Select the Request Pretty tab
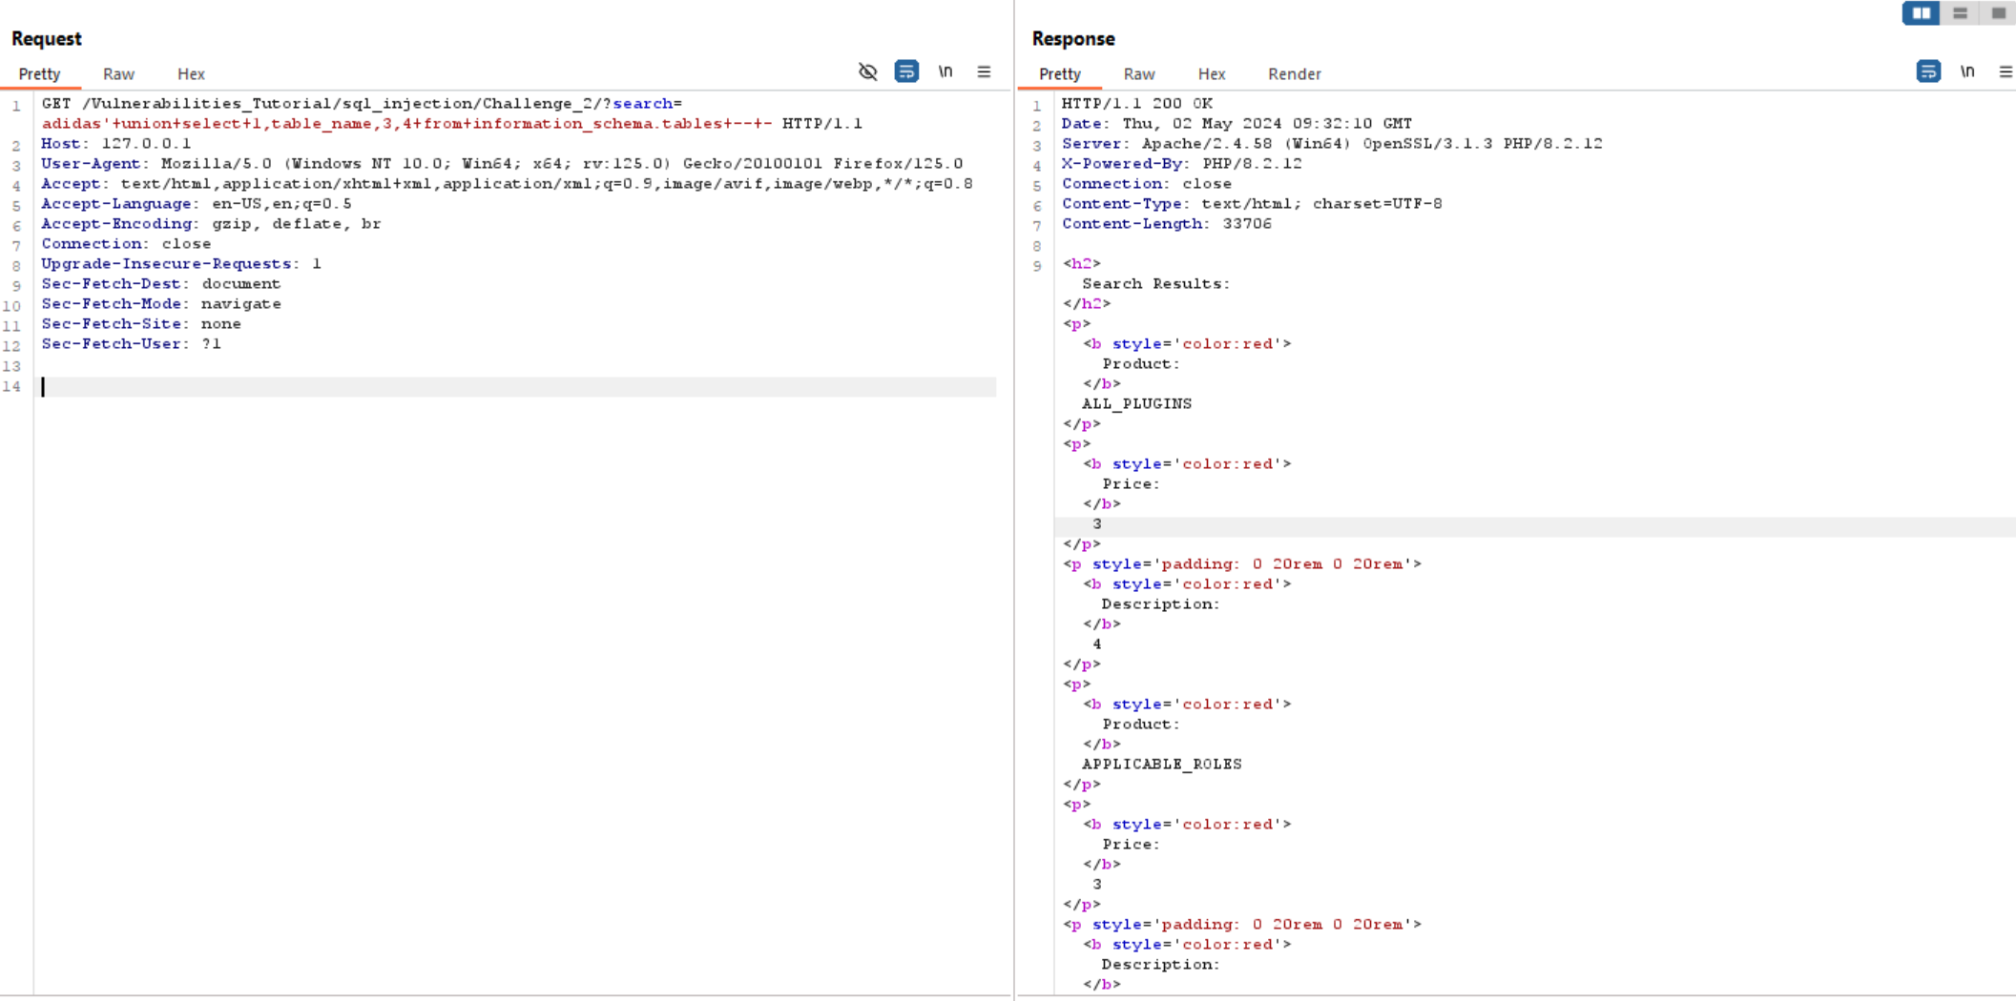This screenshot has height=1001, width=2016. [39, 74]
